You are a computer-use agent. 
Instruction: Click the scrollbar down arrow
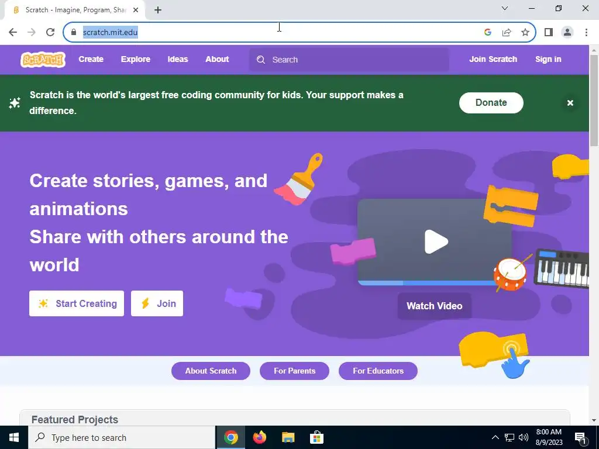pyautogui.click(x=594, y=421)
